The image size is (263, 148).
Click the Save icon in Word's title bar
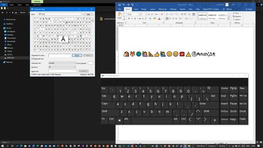(x=120, y=5)
